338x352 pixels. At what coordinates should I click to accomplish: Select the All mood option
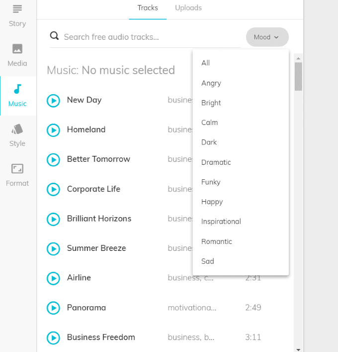coord(206,63)
